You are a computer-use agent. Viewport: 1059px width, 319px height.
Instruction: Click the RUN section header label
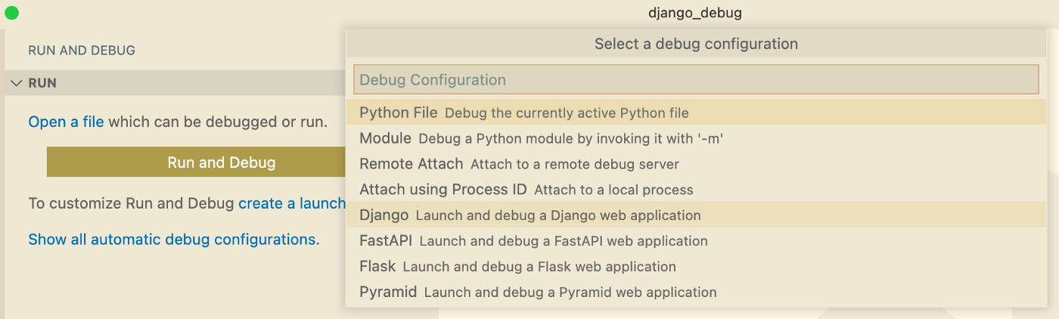[42, 83]
